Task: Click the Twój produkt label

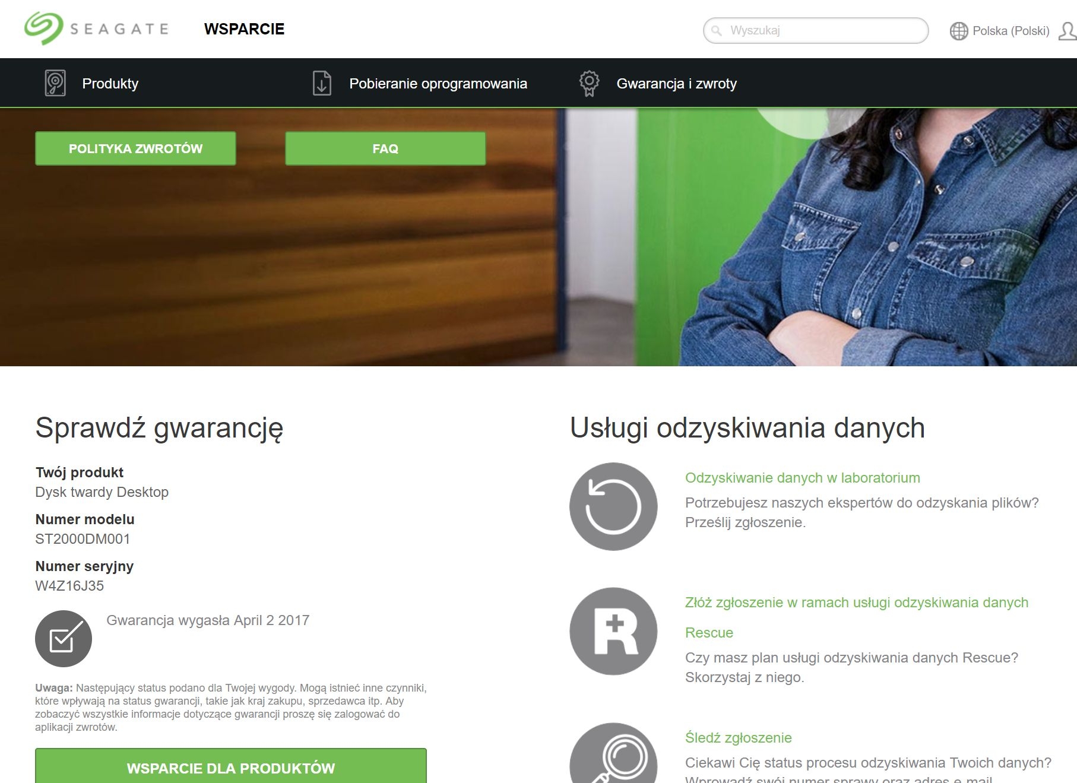Action: [x=80, y=473]
